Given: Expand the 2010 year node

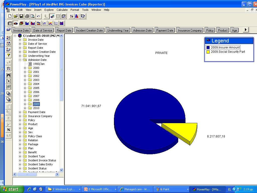Looking at the screenshot, I should (25, 108).
